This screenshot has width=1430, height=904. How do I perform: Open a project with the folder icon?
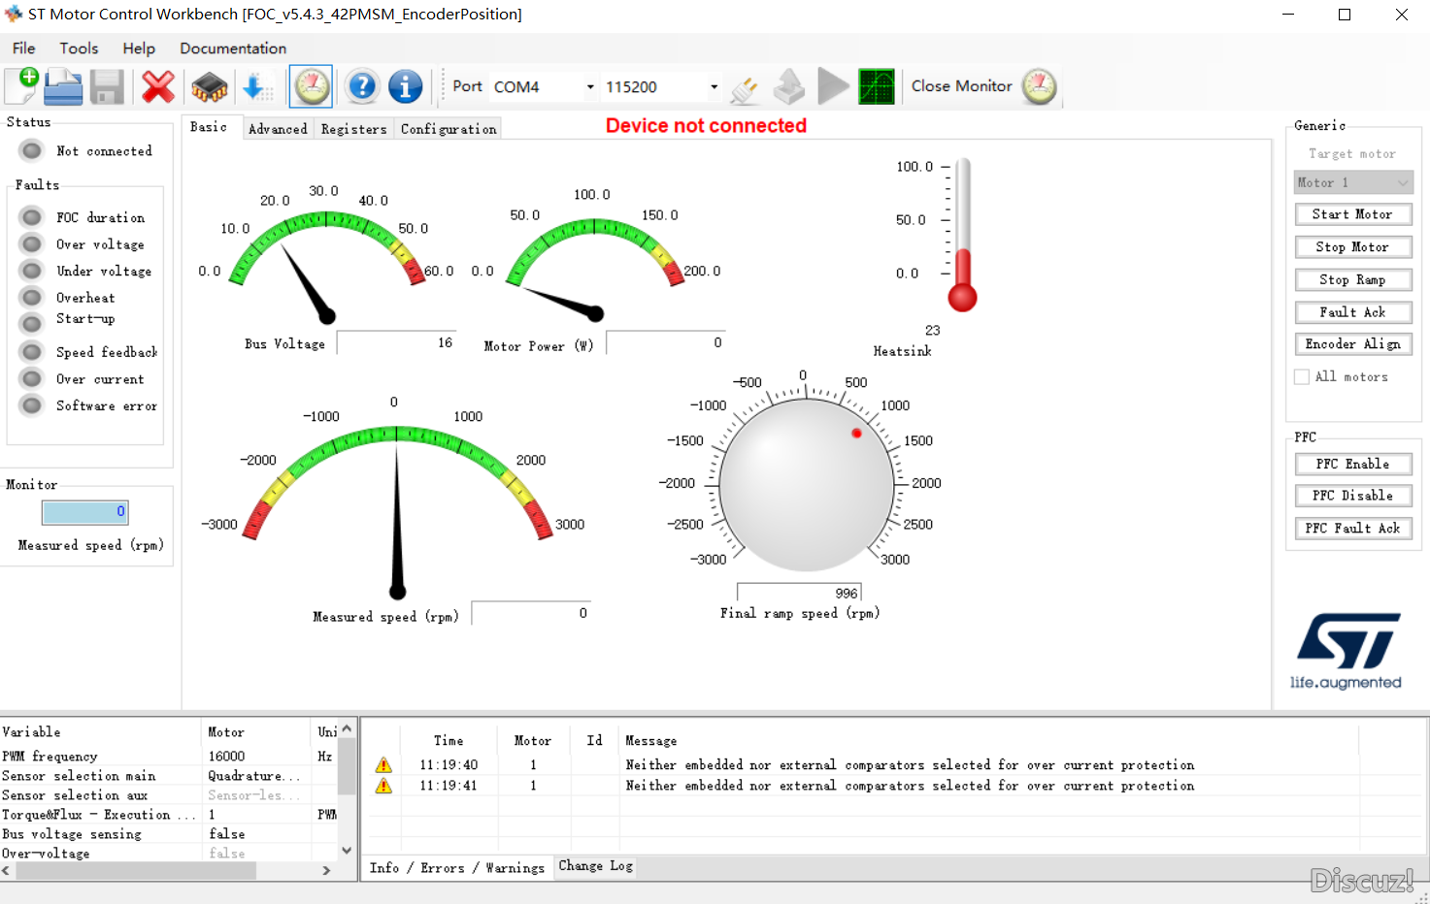coord(64,86)
